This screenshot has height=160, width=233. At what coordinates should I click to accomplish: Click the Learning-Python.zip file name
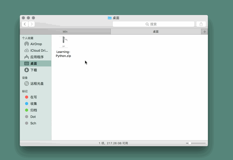[63, 54]
